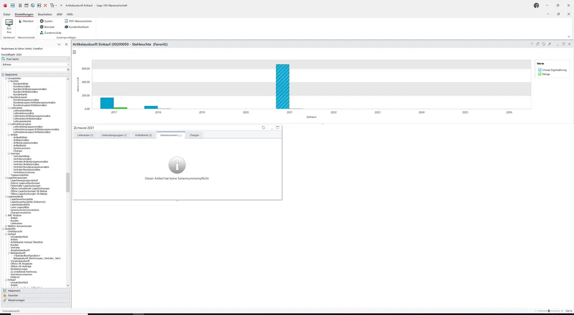Click the Sage app logo icon

click(4, 5)
